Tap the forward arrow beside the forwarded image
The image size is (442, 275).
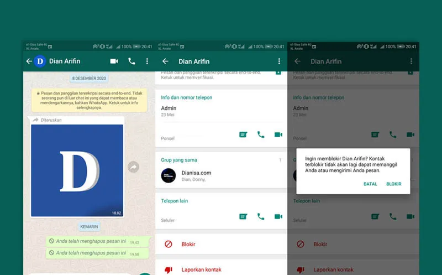pyautogui.click(x=133, y=167)
